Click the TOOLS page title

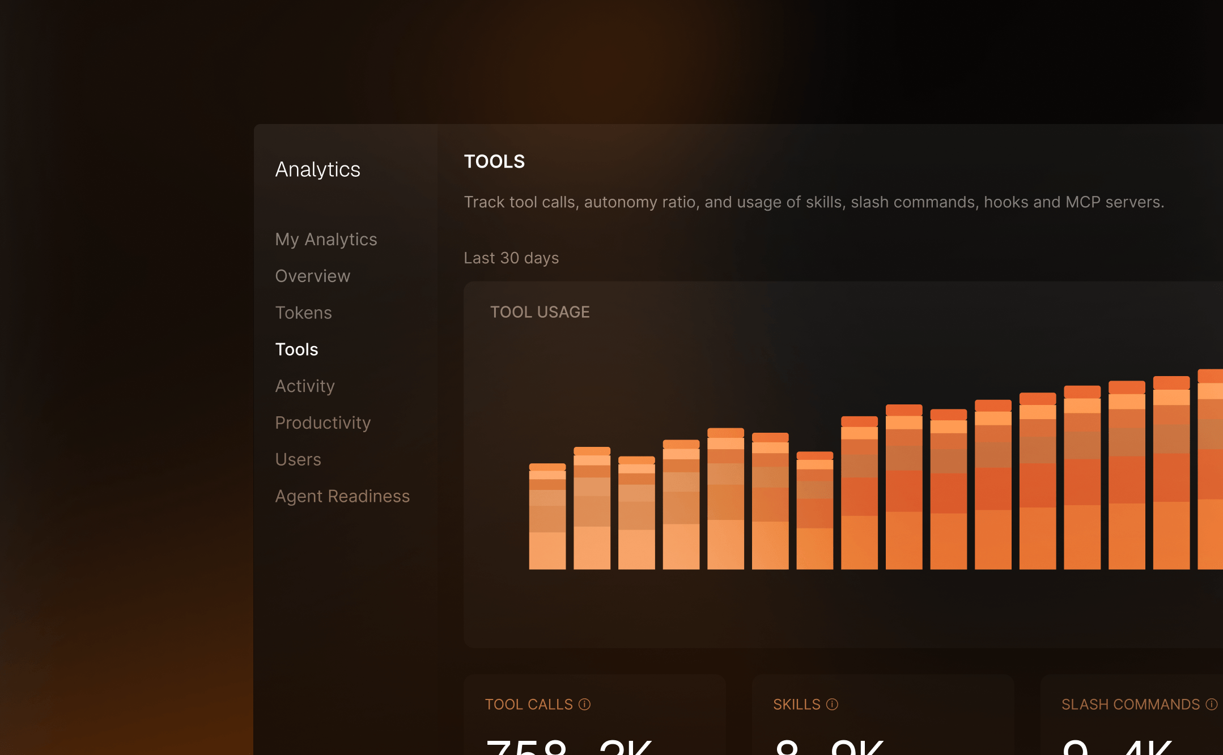494,161
